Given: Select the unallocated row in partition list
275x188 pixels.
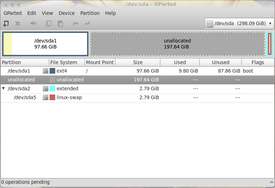Looking at the screenshot, I should click(137, 80).
